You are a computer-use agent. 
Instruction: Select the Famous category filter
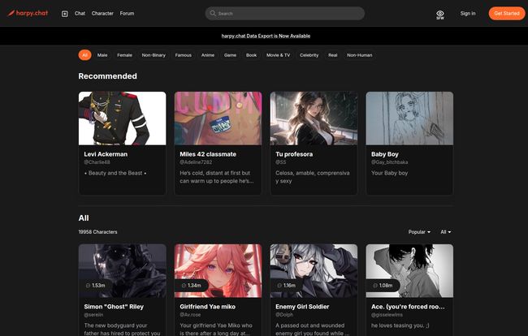coord(184,55)
